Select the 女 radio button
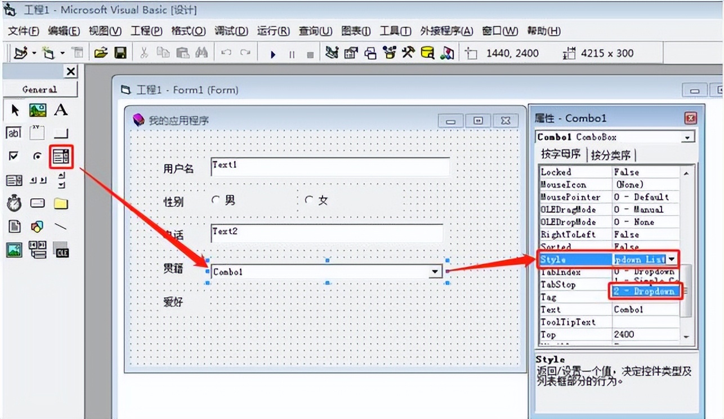The image size is (724, 419). tap(308, 200)
